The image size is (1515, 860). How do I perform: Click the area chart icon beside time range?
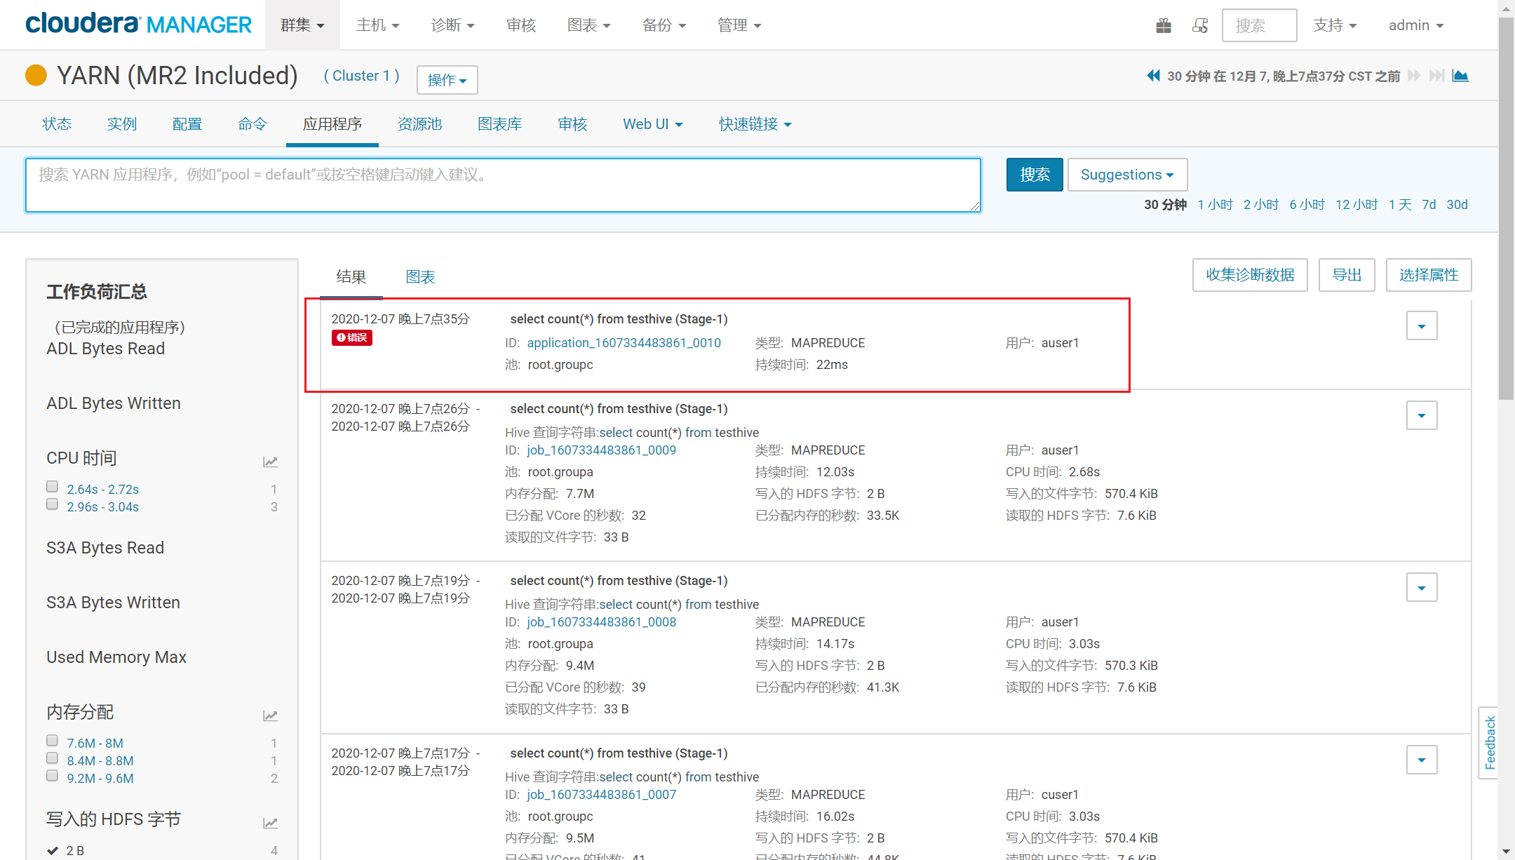click(x=1460, y=76)
